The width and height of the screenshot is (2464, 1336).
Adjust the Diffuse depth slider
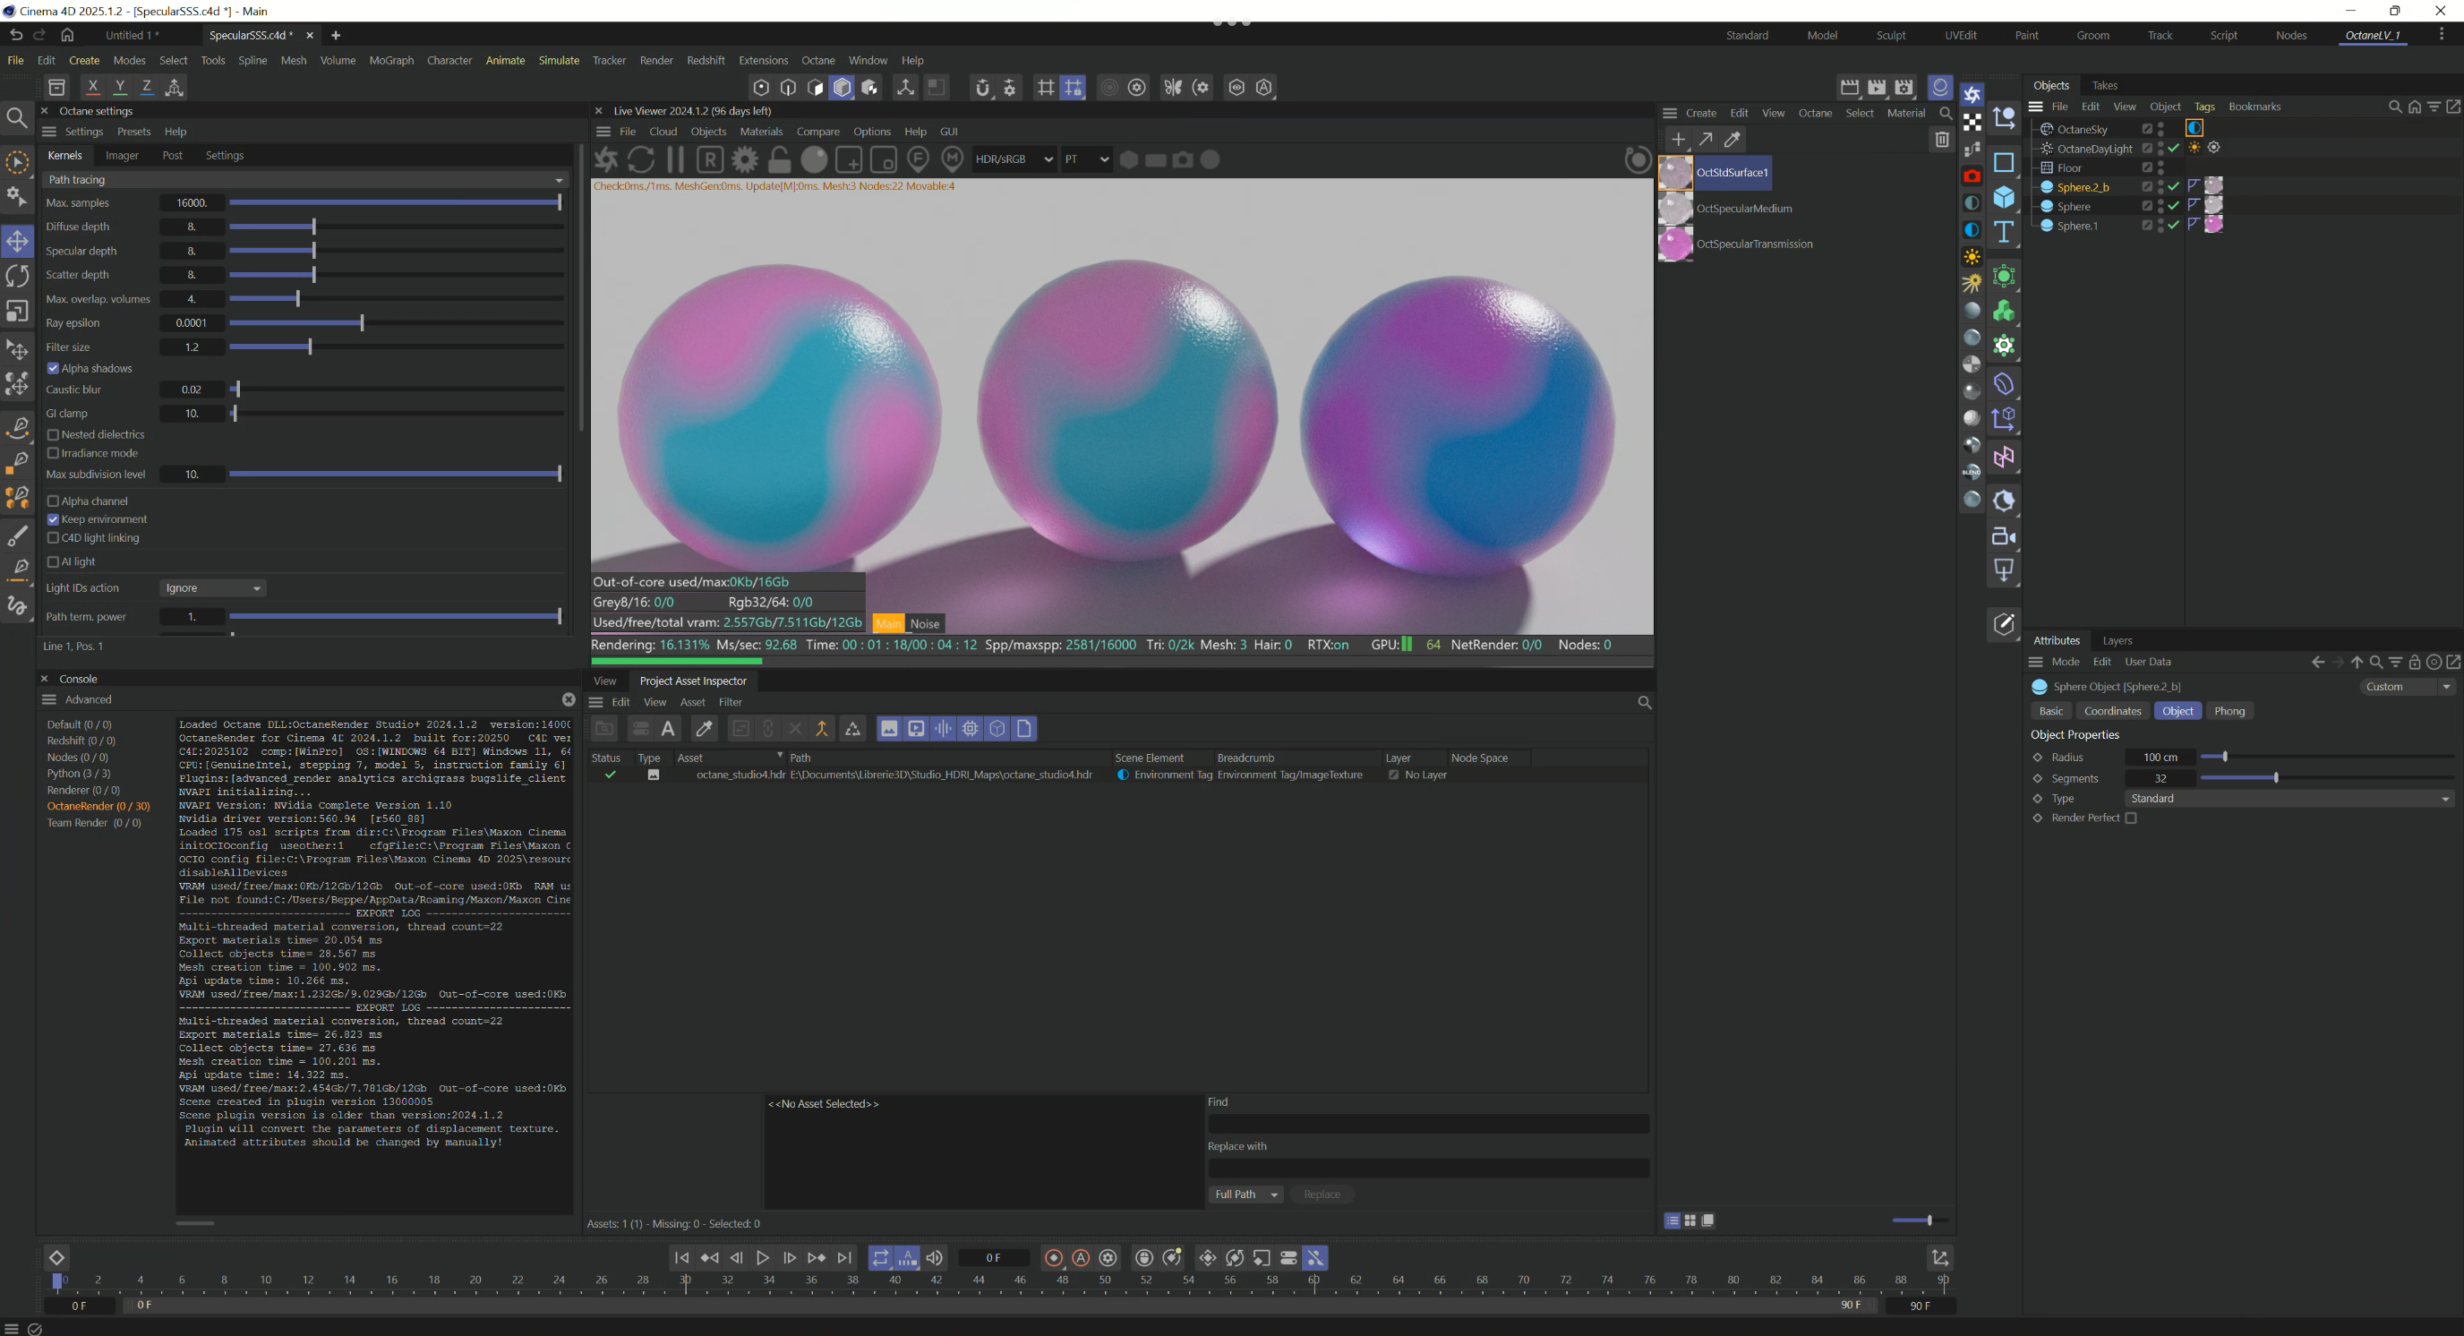click(313, 227)
